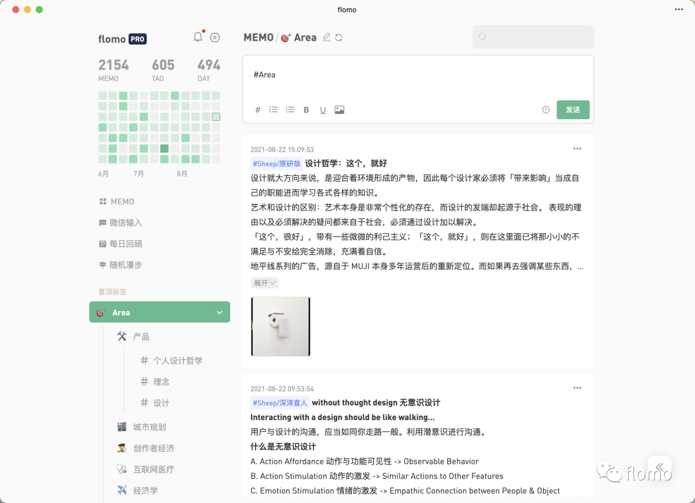The width and height of the screenshot is (695, 503).
Task: Go back to MEMO in the breadcrumb
Action: coord(259,37)
